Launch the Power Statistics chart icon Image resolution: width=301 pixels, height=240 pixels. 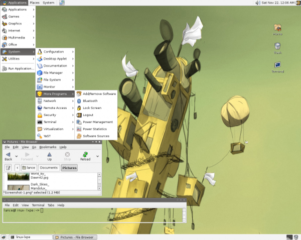click(x=79, y=129)
